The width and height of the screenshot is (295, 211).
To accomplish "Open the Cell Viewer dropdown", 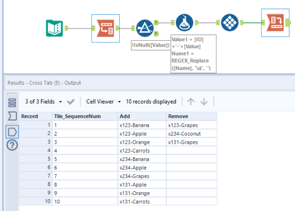I will pos(103,102).
